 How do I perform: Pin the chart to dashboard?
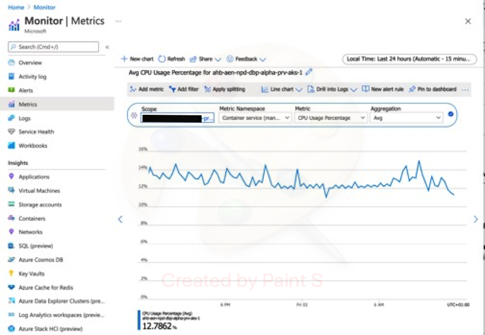[x=433, y=89]
